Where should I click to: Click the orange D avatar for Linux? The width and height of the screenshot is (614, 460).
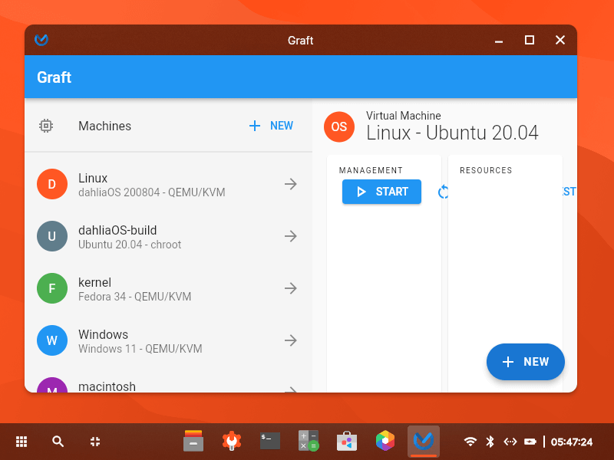pos(52,184)
